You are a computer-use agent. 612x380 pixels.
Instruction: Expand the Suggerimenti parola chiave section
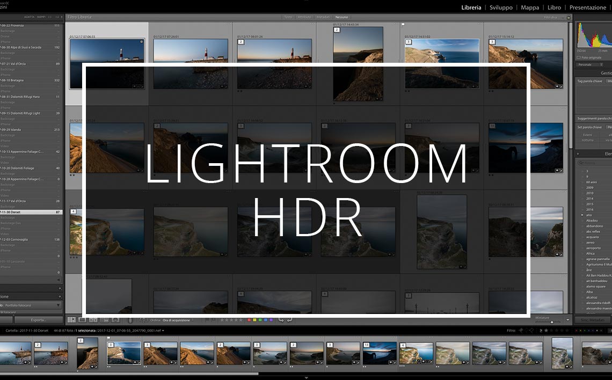tap(594, 118)
